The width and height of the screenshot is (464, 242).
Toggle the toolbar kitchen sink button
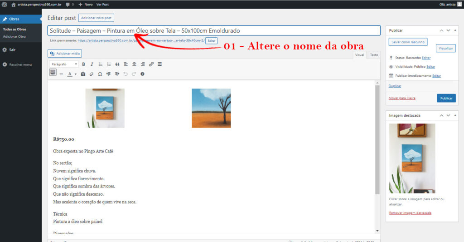tap(53, 72)
